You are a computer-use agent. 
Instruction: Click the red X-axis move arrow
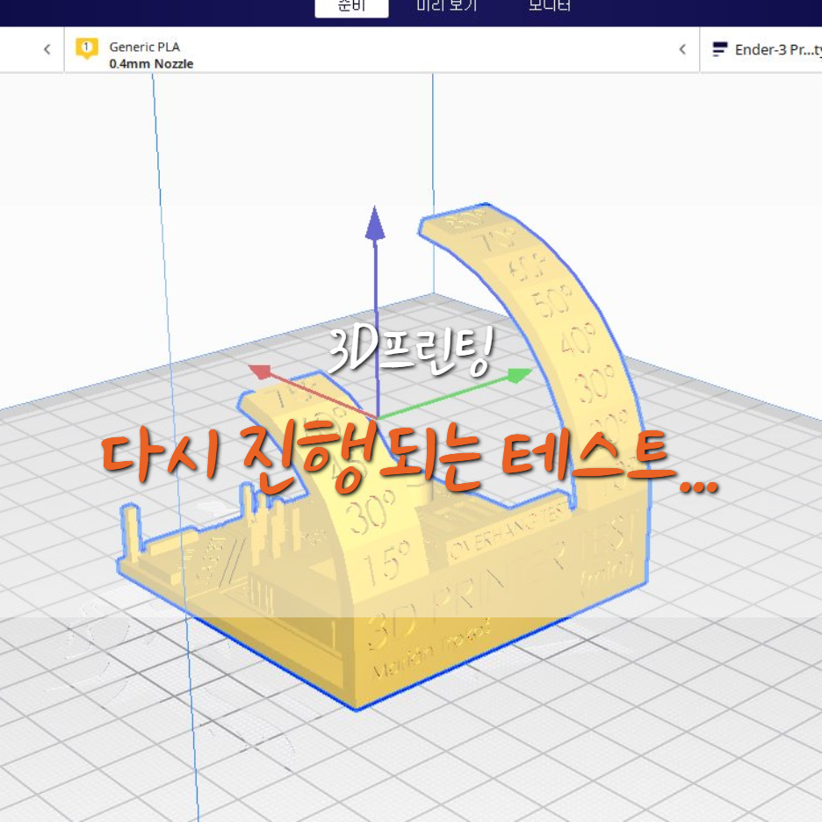(x=261, y=371)
